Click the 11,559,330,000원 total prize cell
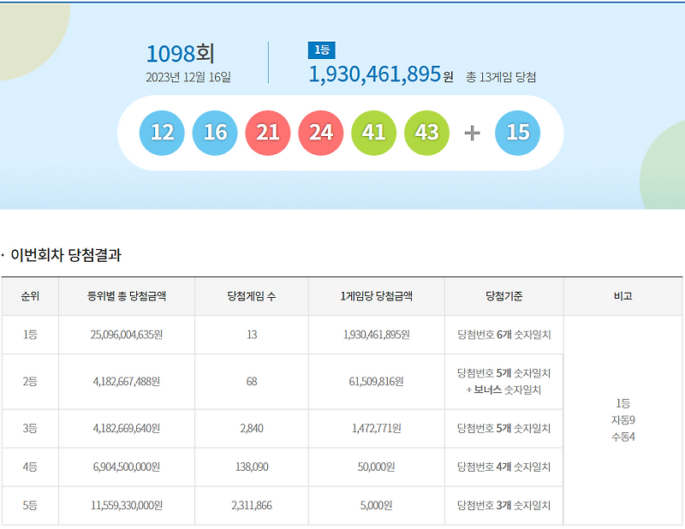Viewport: 685px width, 529px height. click(127, 505)
